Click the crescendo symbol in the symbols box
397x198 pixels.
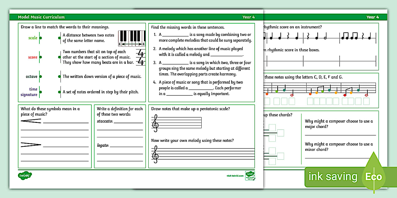pyautogui.click(x=32, y=121)
